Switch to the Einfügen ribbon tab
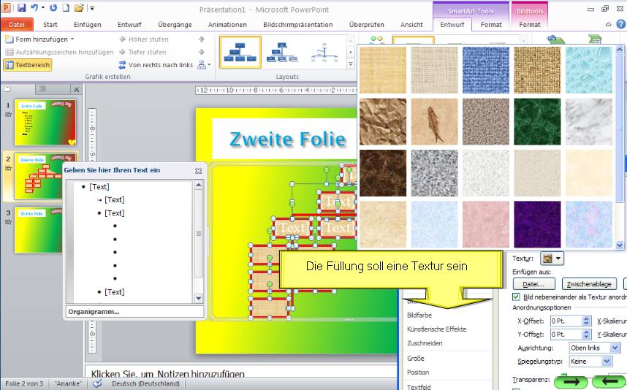Image resolution: width=627 pixels, height=390 pixels. pyautogui.click(x=88, y=24)
